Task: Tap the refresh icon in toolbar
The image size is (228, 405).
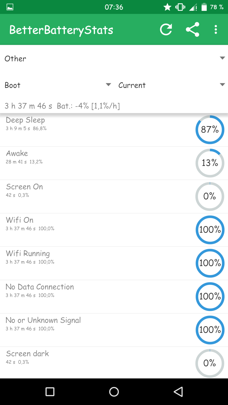Action: pos(166,30)
